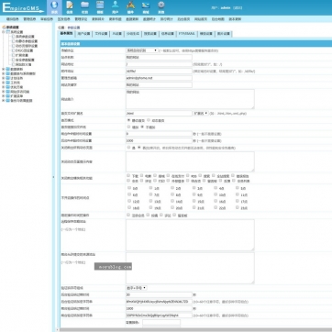Tick the 23点 hour checkbox

pyautogui.click(x=238, y=207)
